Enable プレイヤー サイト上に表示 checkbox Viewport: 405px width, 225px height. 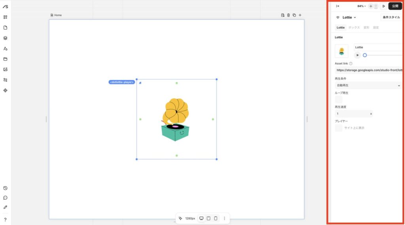pyautogui.click(x=339, y=128)
